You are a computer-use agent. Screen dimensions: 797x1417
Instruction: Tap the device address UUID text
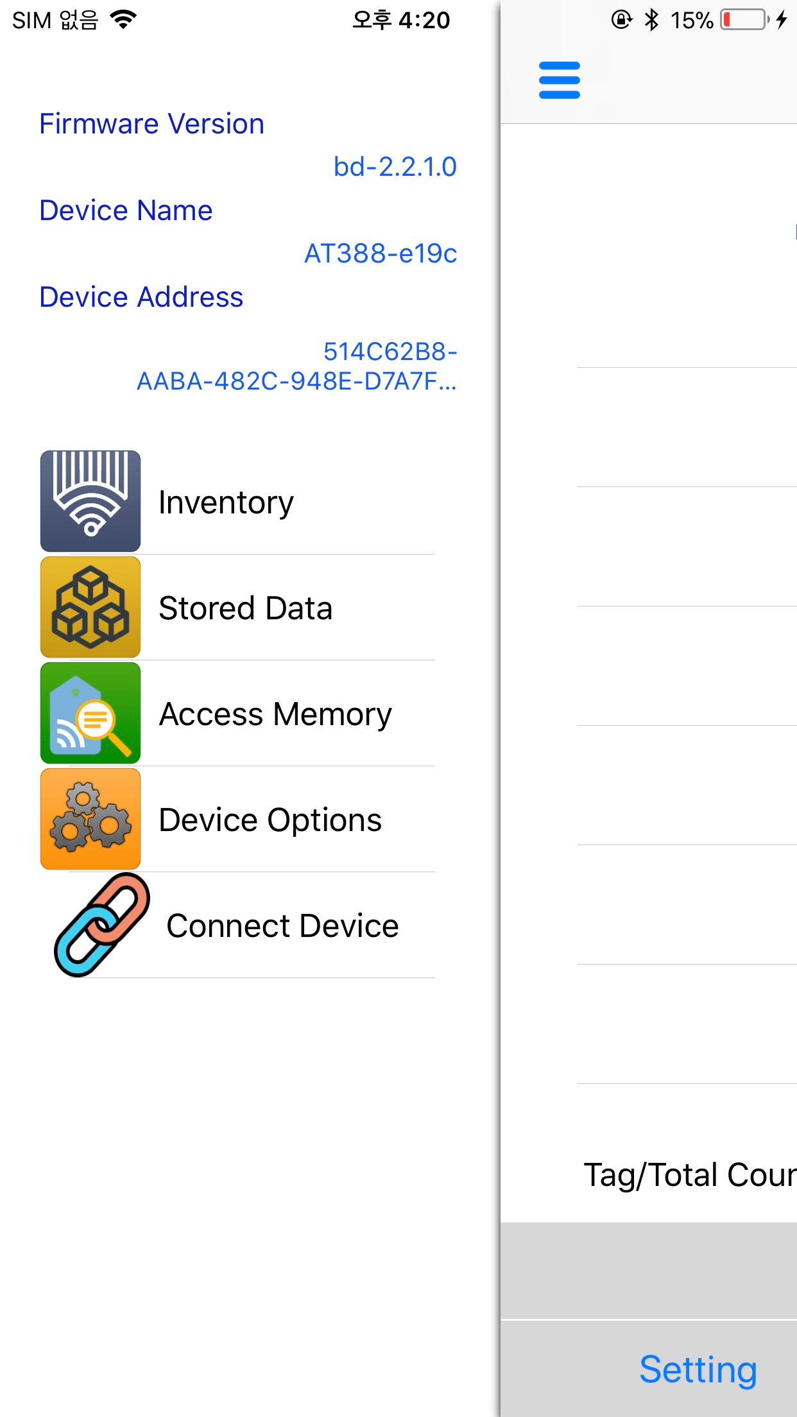[x=296, y=366]
